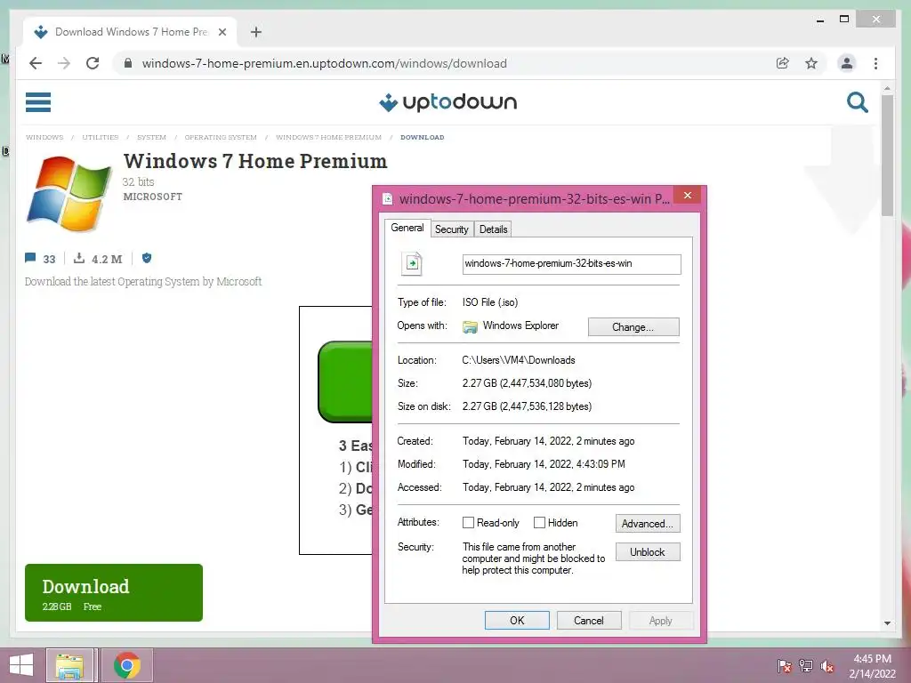Screen dimensions: 911x683
Task: Open Uptodown hamburger menu
Action: 38,102
